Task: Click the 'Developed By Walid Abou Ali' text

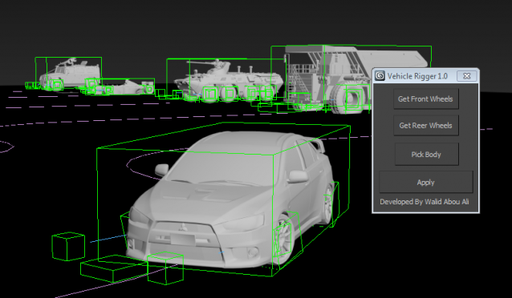Action: click(x=425, y=202)
